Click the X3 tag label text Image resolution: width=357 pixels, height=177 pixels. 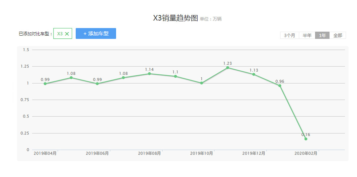coord(60,34)
